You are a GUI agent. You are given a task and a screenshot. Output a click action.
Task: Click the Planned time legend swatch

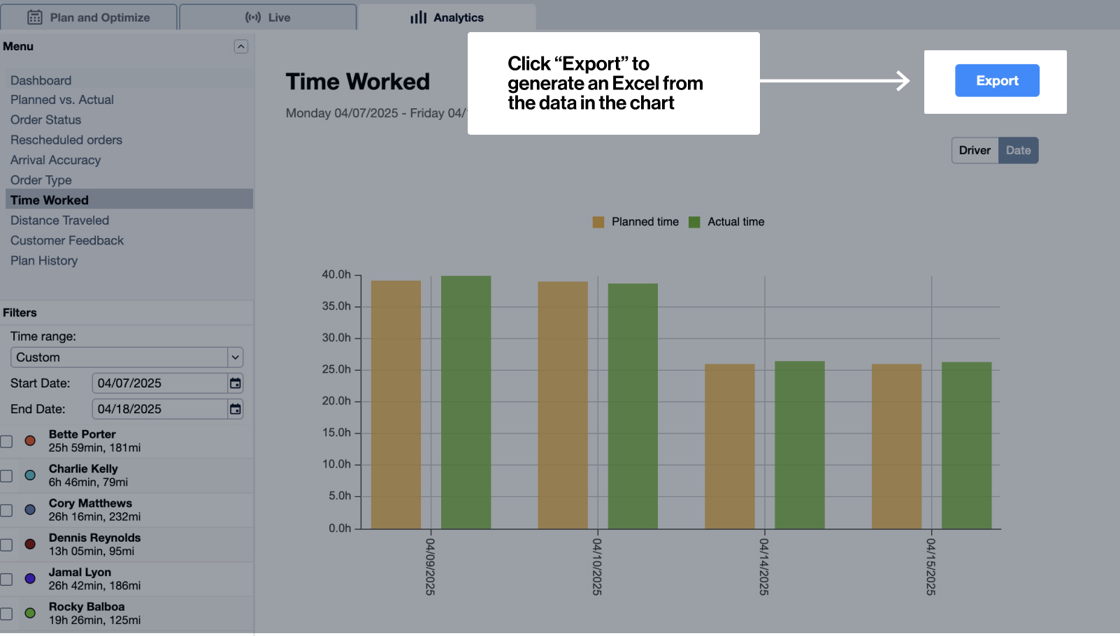pos(598,221)
